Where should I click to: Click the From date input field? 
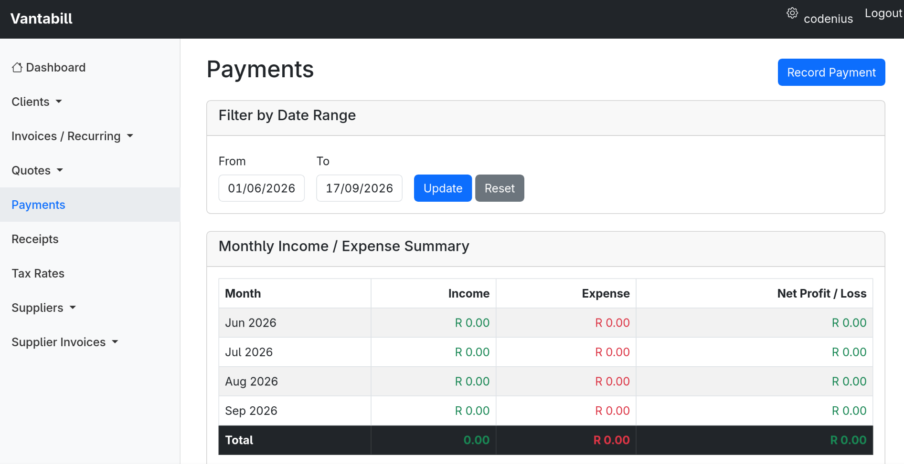pos(262,188)
